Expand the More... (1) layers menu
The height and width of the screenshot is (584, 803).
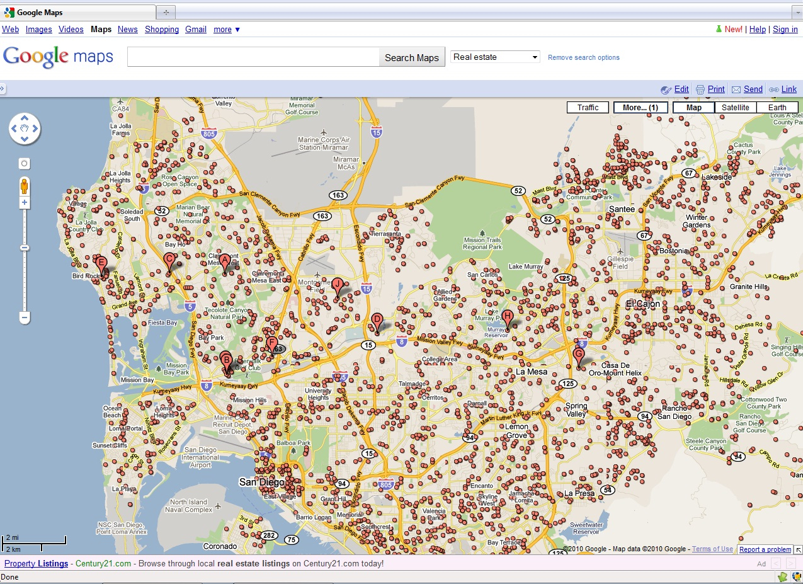point(640,108)
